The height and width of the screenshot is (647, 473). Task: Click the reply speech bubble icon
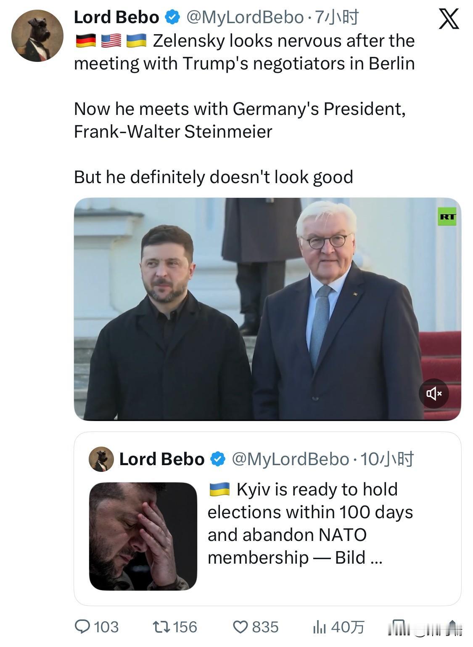pos(82,627)
